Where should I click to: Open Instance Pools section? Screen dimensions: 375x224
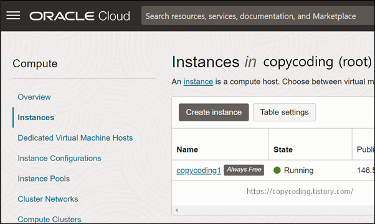pyautogui.click(x=44, y=179)
